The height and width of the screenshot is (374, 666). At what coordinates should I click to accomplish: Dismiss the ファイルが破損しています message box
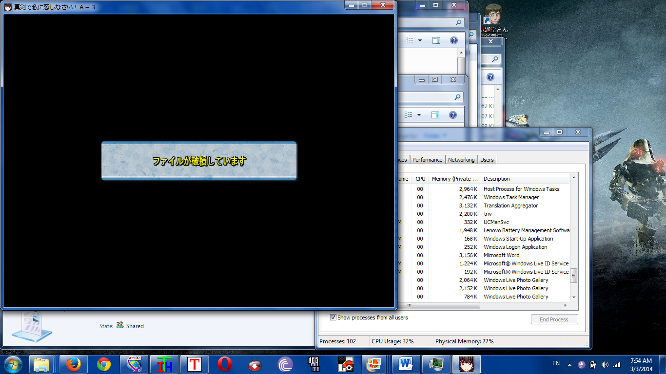199,161
